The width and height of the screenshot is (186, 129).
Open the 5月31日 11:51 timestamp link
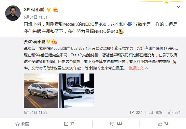tap(36, 17)
